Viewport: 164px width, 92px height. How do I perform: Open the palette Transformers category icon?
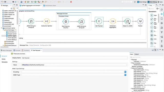tap(162, 28)
